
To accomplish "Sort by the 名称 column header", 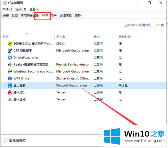I will (28, 37).
